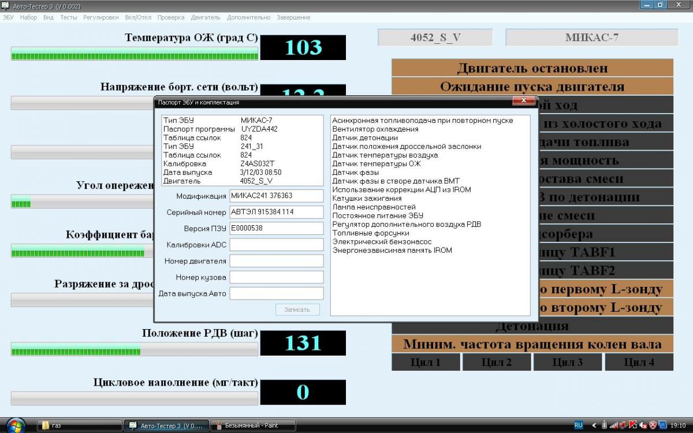Image resolution: width=693 pixels, height=433 pixels.
Task: Open the Проверка menu
Action: click(x=171, y=17)
